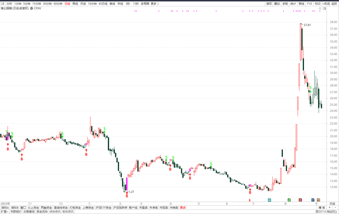Screen dimensions: 339x214
Task: Switch to the 周线 weekly chart tab
Action: pyautogui.click(x=75, y=4)
